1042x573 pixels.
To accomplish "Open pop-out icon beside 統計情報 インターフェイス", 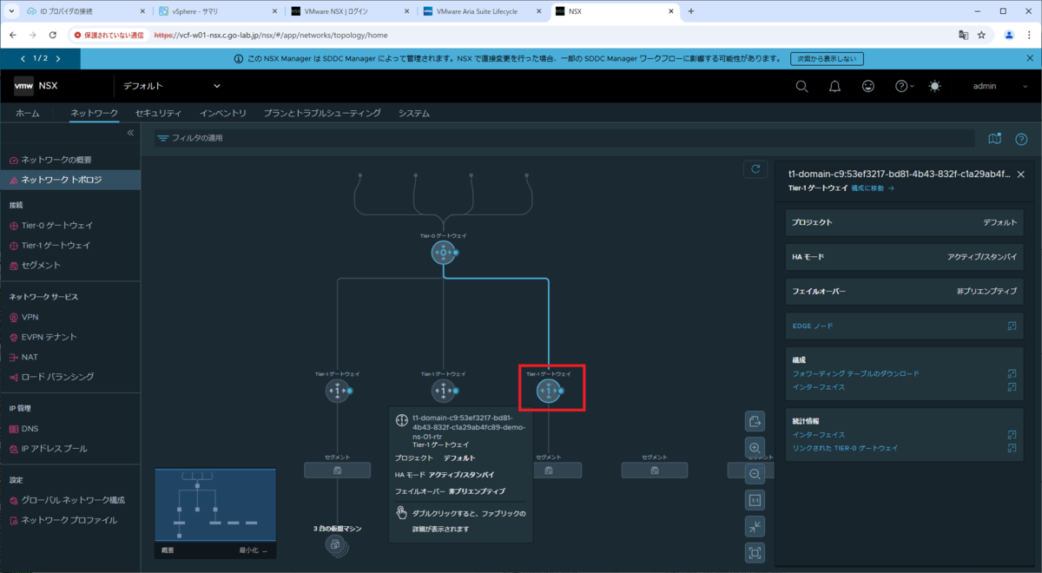I will pyautogui.click(x=1012, y=434).
